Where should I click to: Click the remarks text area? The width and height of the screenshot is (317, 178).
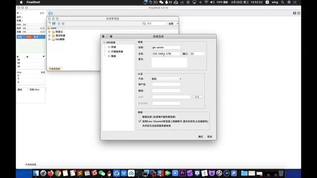click(x=169, y=62)
